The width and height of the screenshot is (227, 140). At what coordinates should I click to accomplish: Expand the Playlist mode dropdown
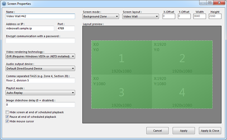(x=40, y=93)
